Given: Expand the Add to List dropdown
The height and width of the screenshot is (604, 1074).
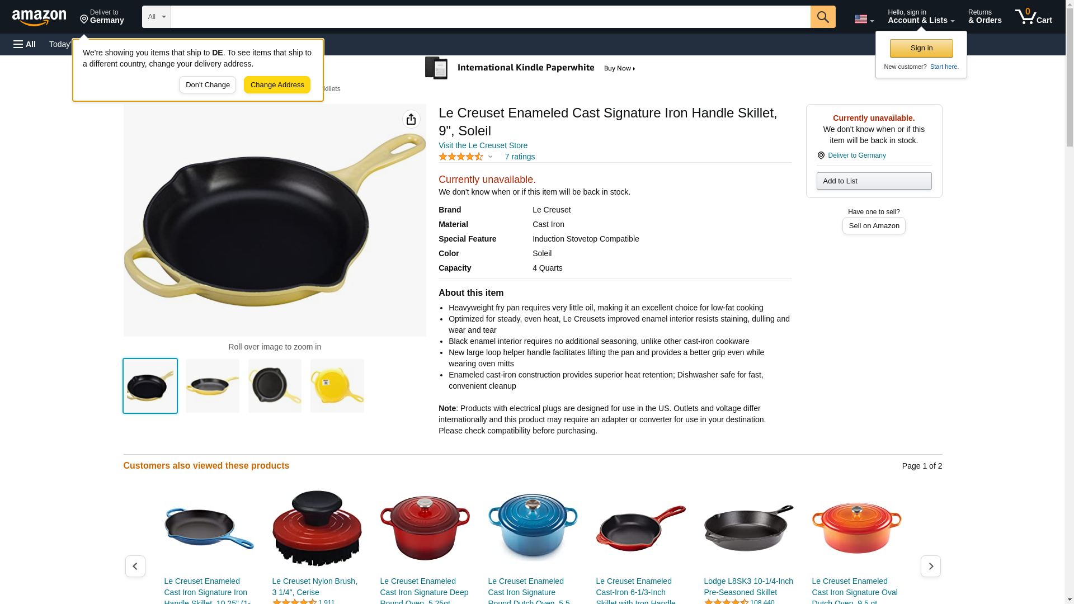Looking at the screenshot, I should click(x=874, y=181).
